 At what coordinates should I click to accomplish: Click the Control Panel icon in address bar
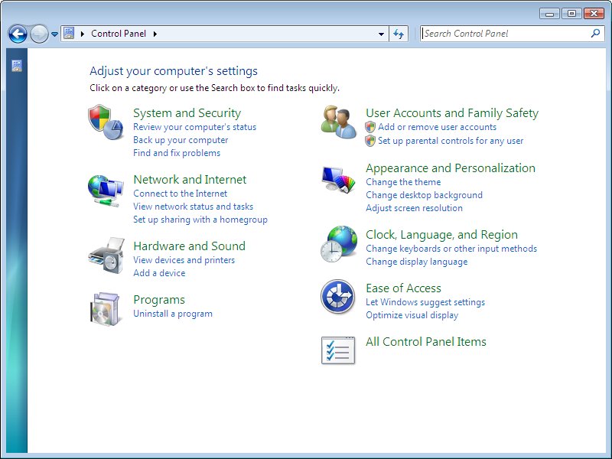tap(69, 33)
